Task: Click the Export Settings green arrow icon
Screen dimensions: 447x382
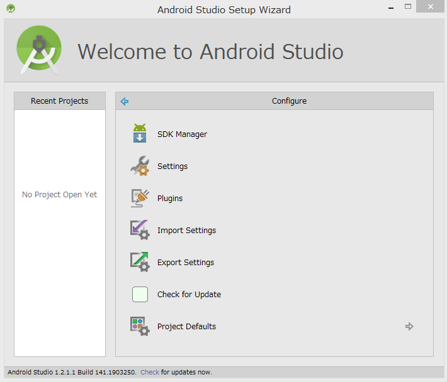Action: pyautogui.click(x=140, y=262)
